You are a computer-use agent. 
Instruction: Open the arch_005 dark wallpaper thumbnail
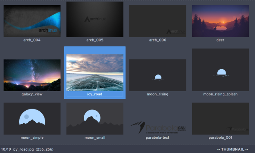point(95,19)
